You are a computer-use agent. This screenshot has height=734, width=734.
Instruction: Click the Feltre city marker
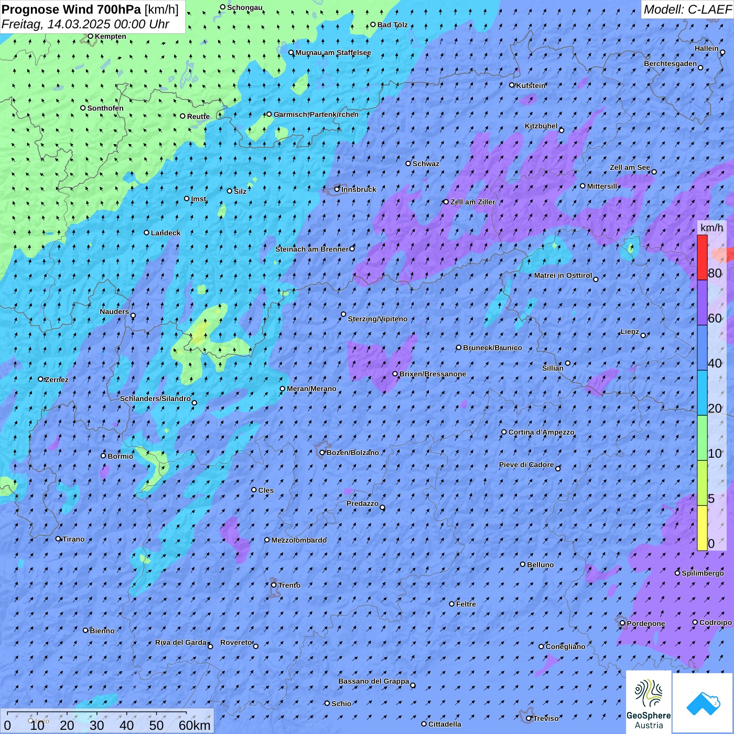click(x=452, y=604)
